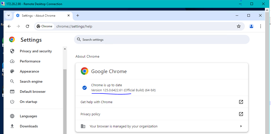
Task: Click the Languages globe icon
Action: 12,116
